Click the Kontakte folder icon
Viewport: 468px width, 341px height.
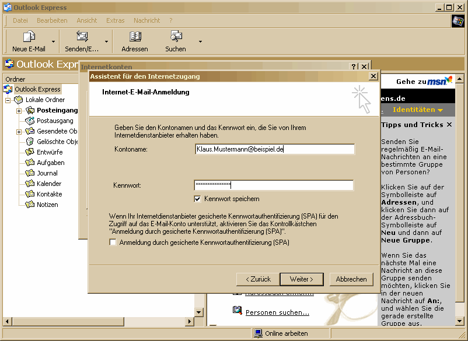point(30,194)
